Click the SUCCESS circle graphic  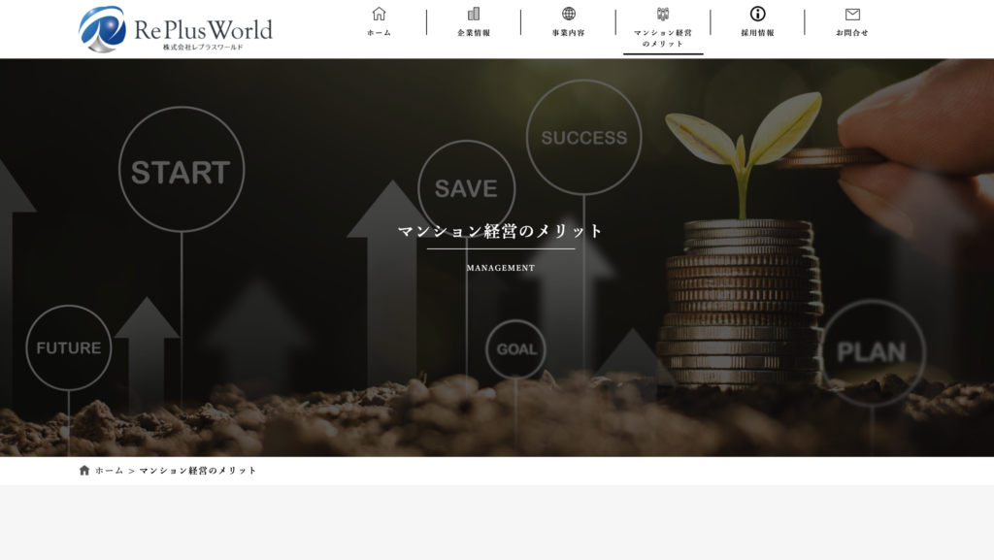click(583, 138)
